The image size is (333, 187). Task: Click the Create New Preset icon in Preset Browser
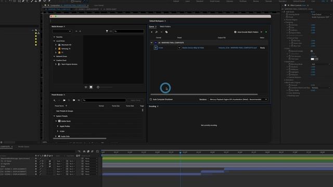click(x=55, y=100)
